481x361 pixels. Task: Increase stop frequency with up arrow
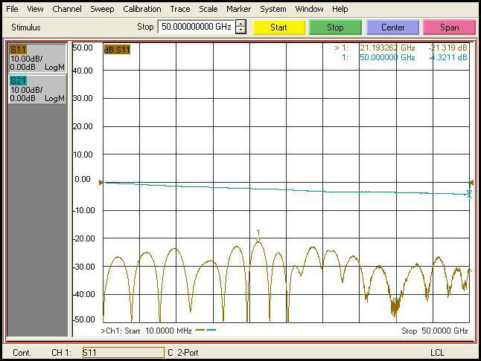point(241,24)
